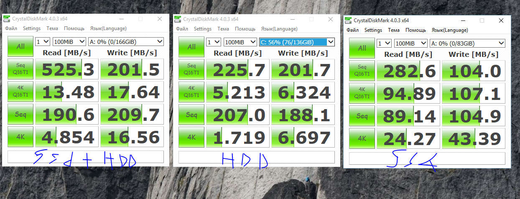Select Seq Q16T1 read result 225.7
This screenshot has width=520, height=199.
(237, 69)
